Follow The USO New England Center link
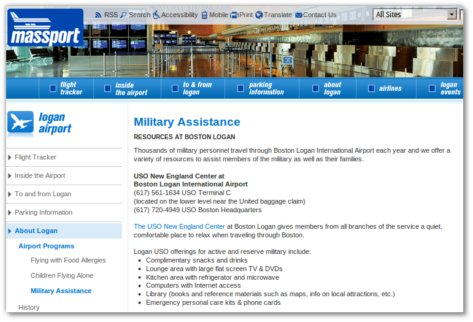The image size is (473, 322). point(179,226)
